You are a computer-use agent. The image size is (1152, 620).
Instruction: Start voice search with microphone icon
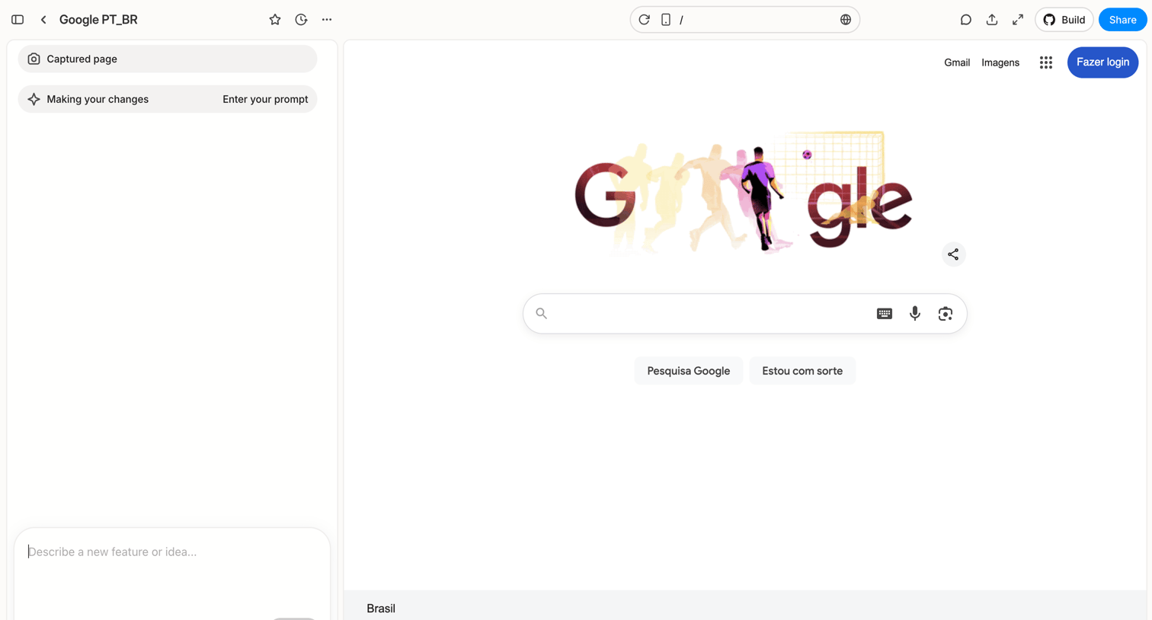(915, 314)
